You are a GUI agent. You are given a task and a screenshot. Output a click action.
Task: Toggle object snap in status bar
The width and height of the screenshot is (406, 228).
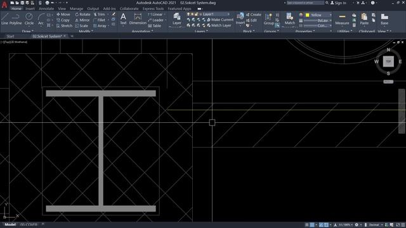(x=326, y=225)
